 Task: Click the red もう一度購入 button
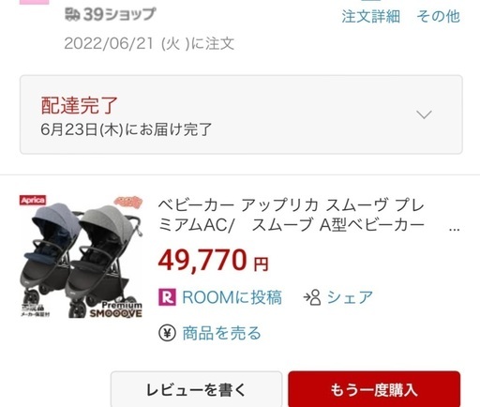(x=374, y=389)
